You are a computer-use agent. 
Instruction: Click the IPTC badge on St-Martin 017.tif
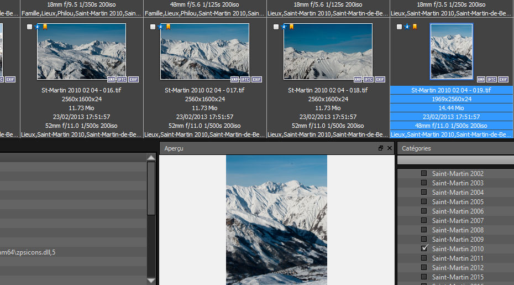click(245, 80)
